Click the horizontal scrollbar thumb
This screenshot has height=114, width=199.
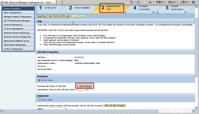(x=81, y=111)
